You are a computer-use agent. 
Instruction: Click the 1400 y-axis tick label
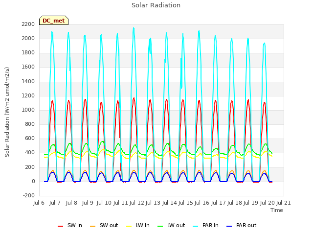coord(28,81)
